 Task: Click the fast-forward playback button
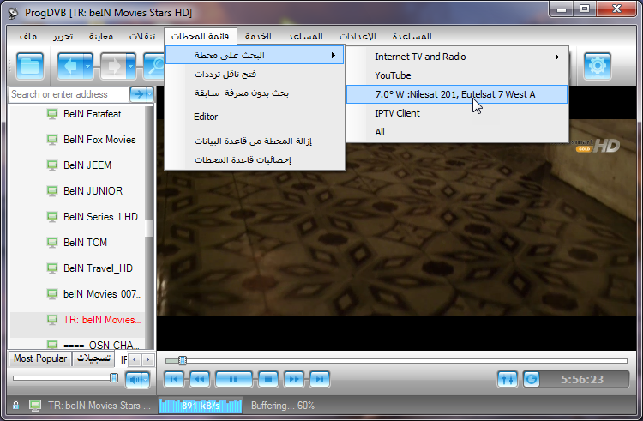pos(293,378)
